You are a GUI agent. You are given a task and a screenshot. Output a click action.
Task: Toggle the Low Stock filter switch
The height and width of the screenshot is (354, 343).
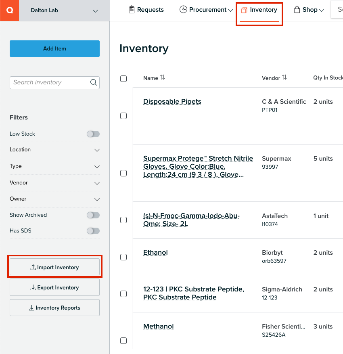[x=93, y=134]
